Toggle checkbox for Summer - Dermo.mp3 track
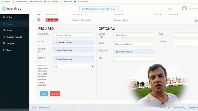The width and height of the screenshot is (198, 111). pos(39,20)
